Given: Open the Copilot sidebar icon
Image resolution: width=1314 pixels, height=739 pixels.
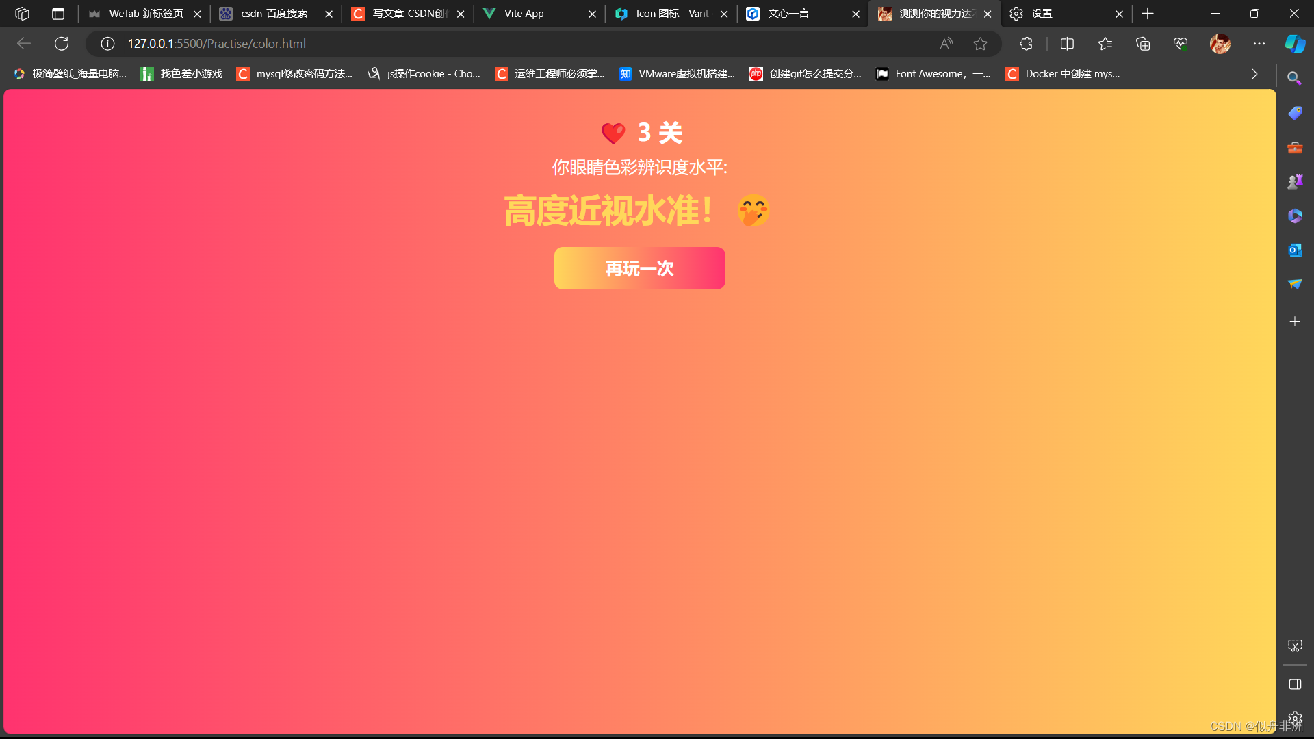Looking at the screenshot, I should click(x=1294, y=44).
